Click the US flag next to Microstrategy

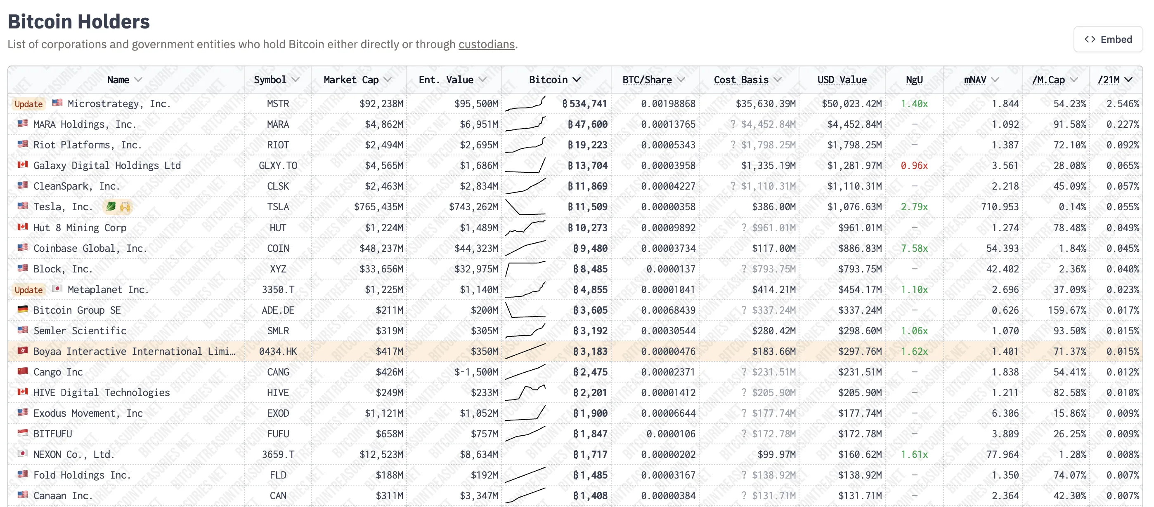point(57,103)
